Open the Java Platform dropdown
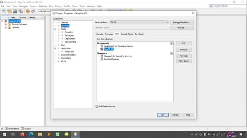 pos(139,22)
